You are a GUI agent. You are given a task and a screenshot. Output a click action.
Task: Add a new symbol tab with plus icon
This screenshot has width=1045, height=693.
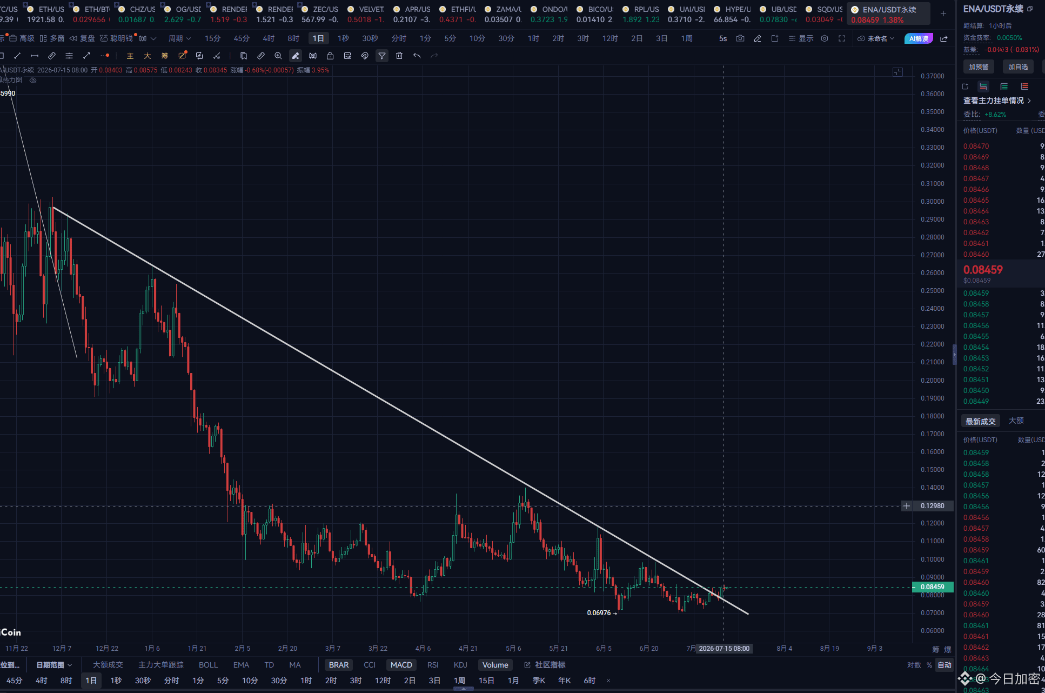click(943, 14)
